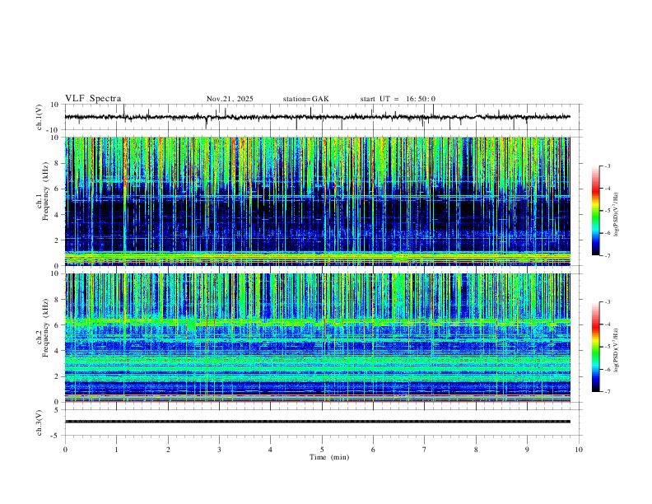Click time axis tick label "2"

(168, 450)
